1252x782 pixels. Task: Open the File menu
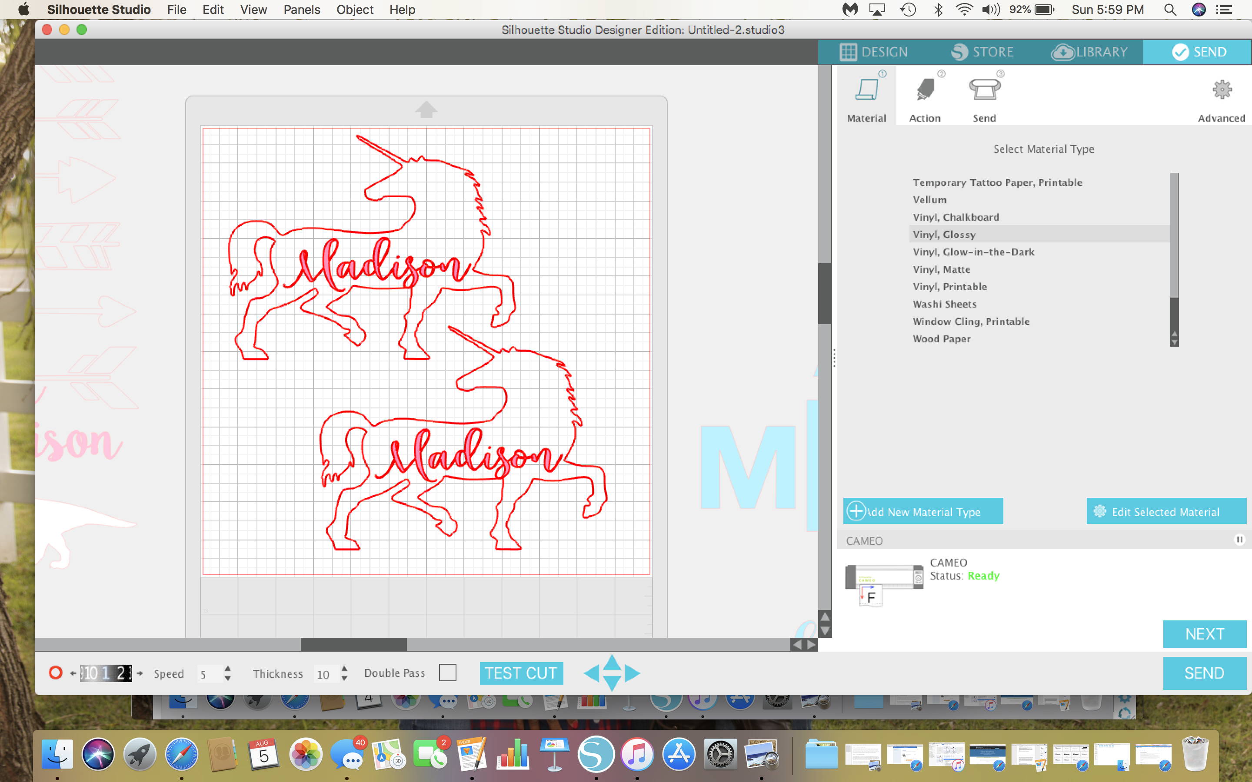click(176, 9)
